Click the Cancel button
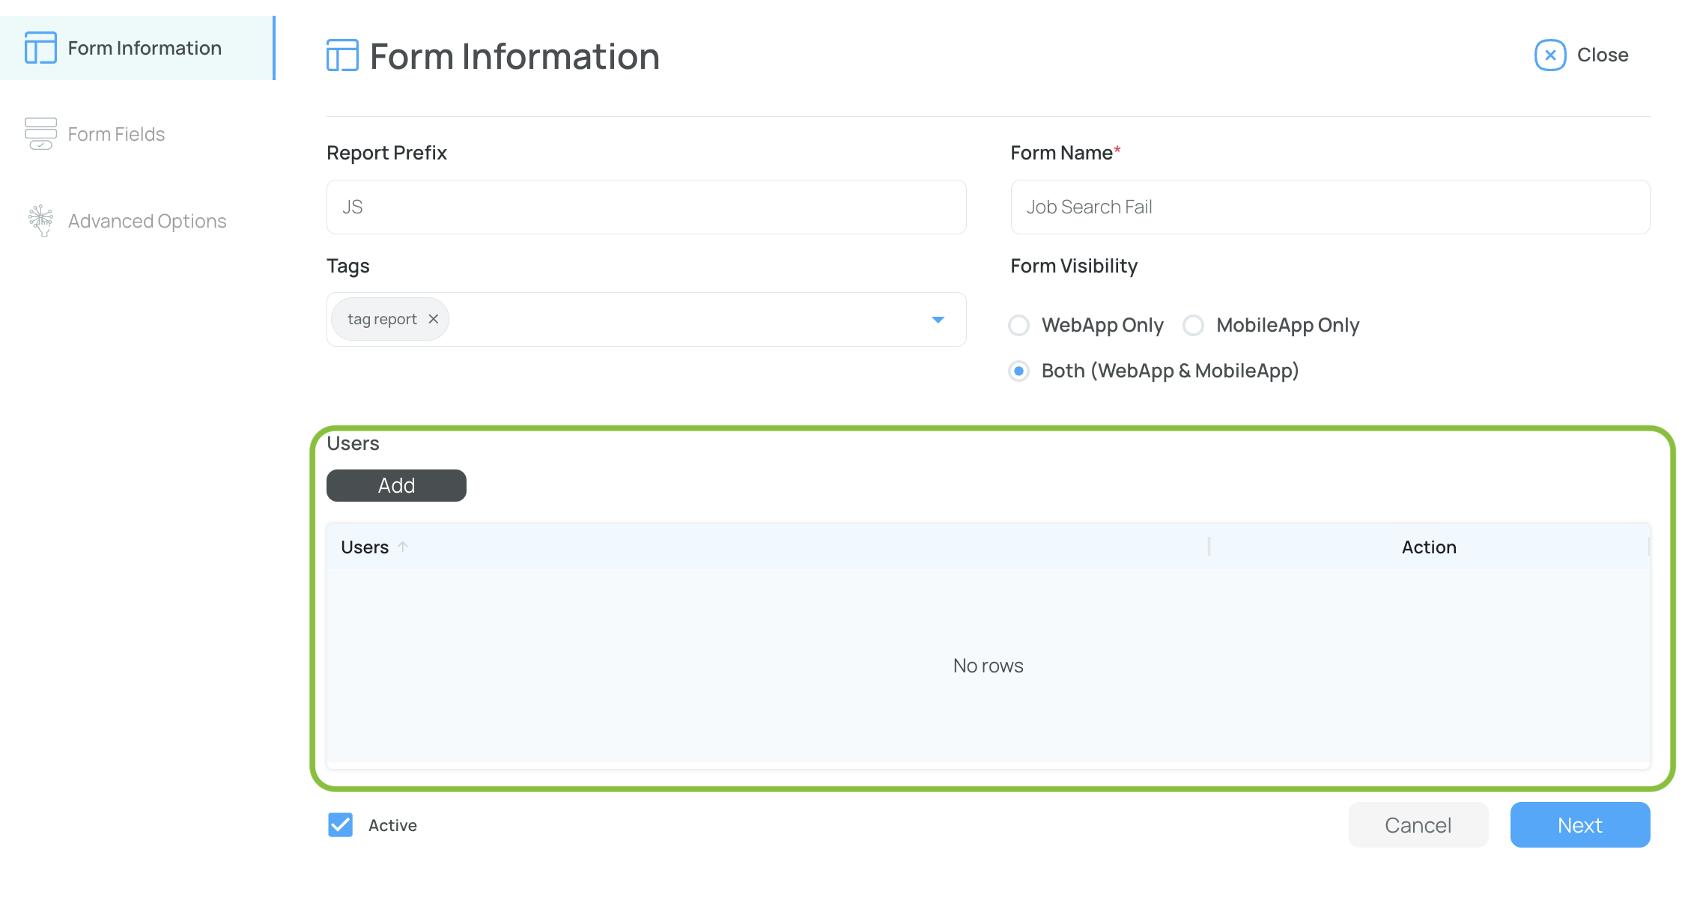 tap(1418, 825)
